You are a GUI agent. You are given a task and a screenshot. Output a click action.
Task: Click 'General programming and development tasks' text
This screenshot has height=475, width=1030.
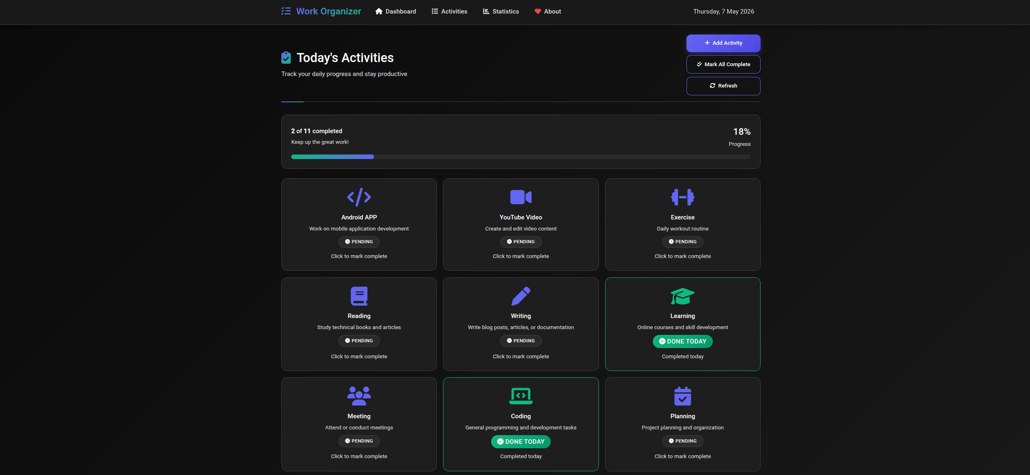521,427
